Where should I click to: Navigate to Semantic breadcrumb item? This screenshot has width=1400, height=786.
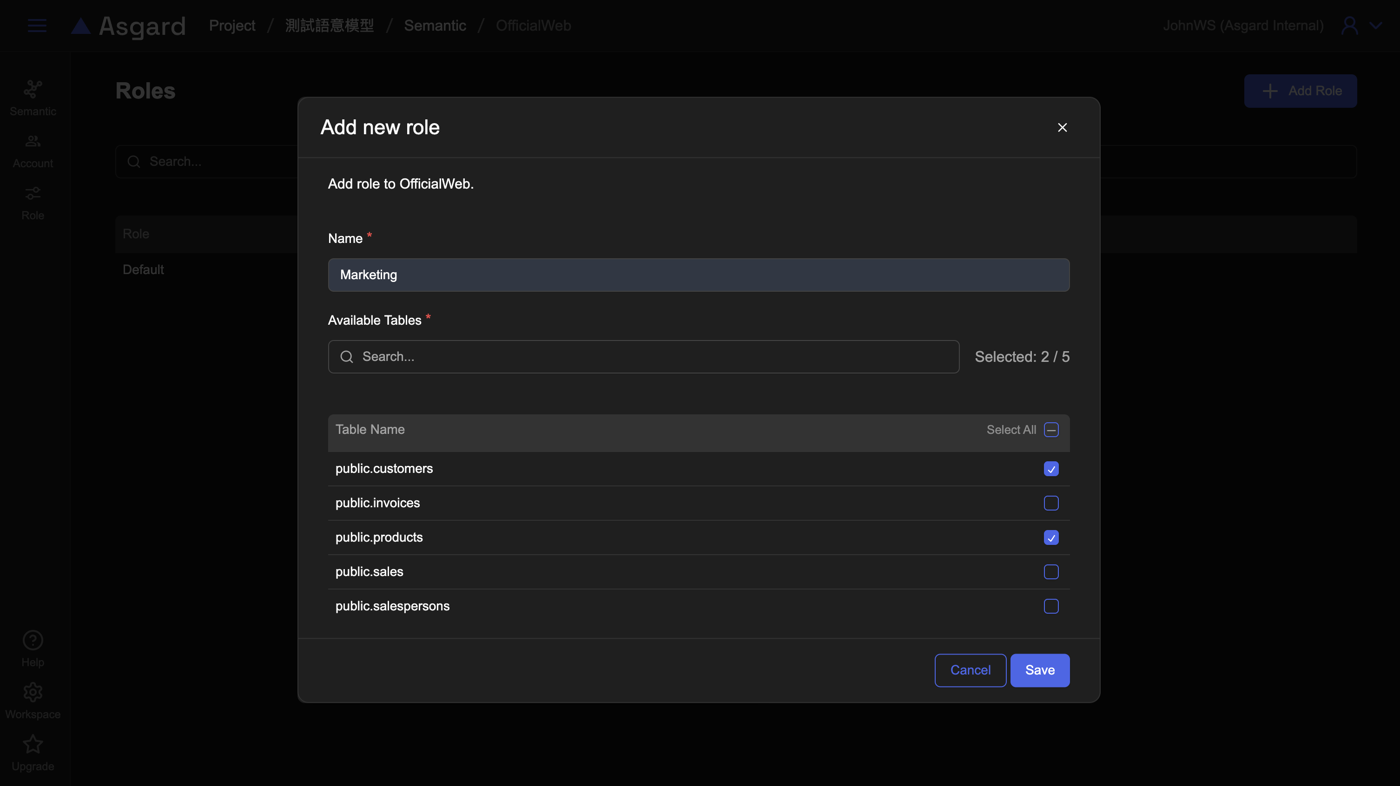tap(435, 26)
